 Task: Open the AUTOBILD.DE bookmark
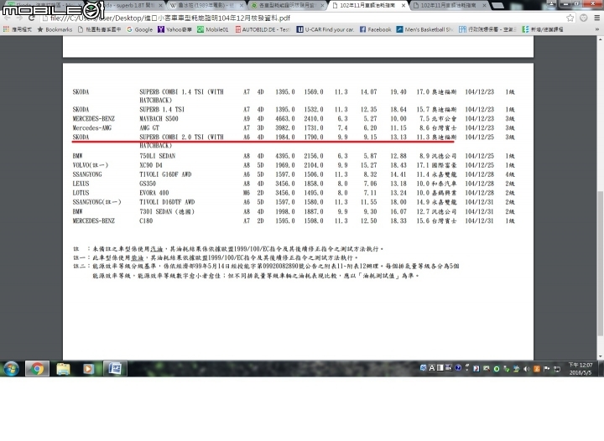263,29
